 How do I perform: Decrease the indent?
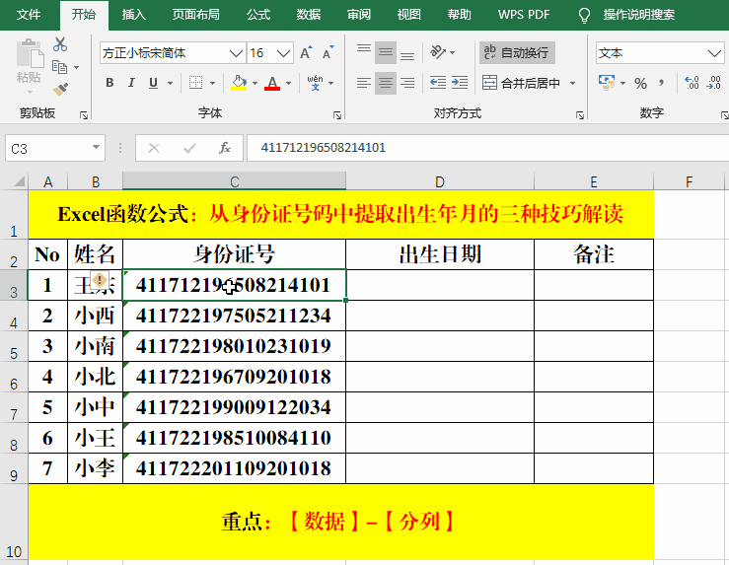pos(437,83)
